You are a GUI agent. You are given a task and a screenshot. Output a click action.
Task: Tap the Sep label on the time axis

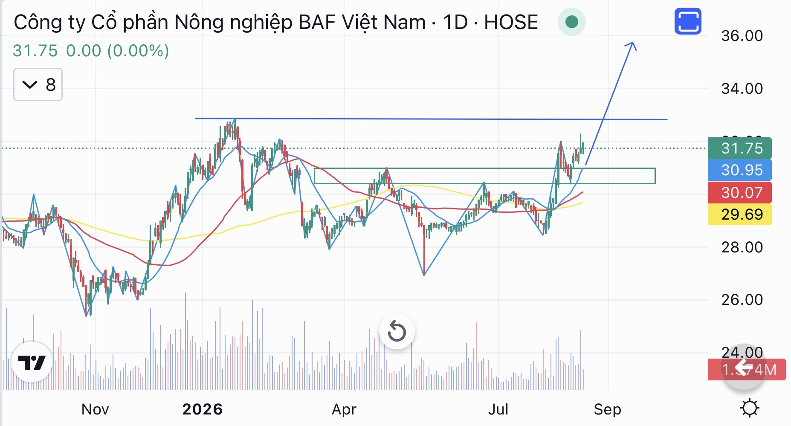point(608,409)
